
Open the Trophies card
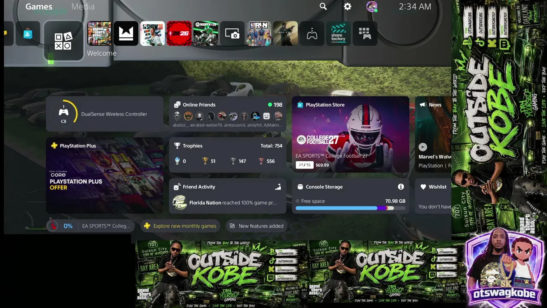228,155
